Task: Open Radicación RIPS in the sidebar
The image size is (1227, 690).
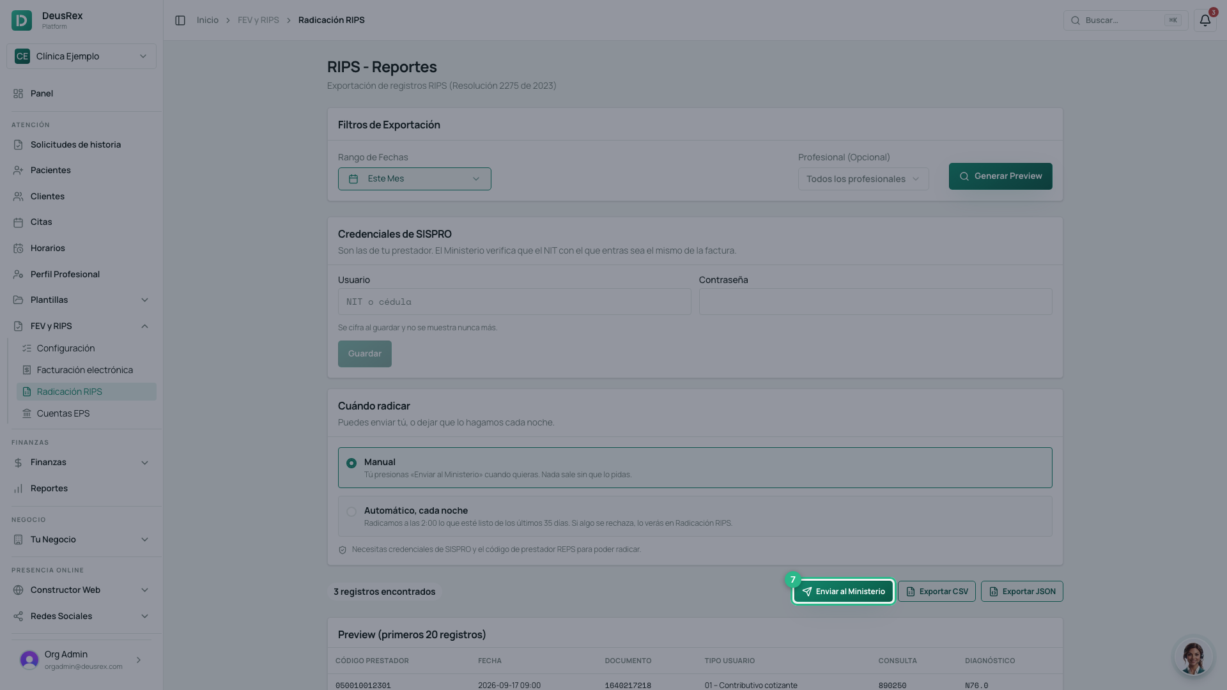Action: tap(86, 392)
